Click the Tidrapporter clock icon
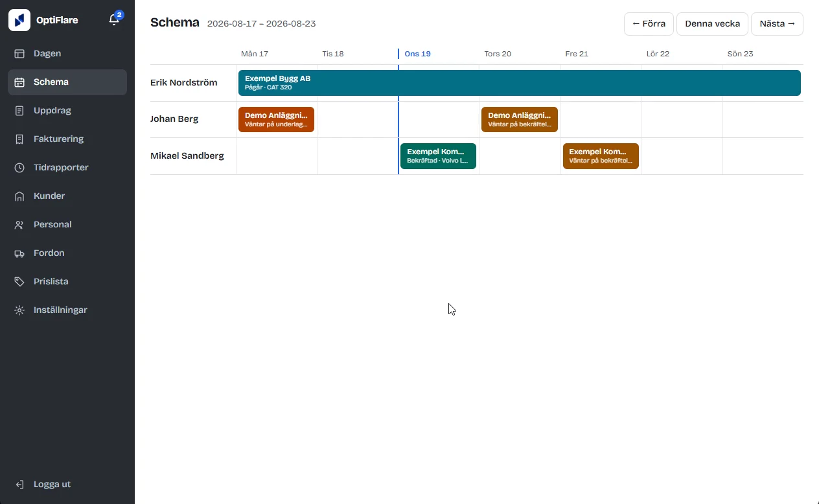This screenshot has height=504, width=819. click(19, 168)
